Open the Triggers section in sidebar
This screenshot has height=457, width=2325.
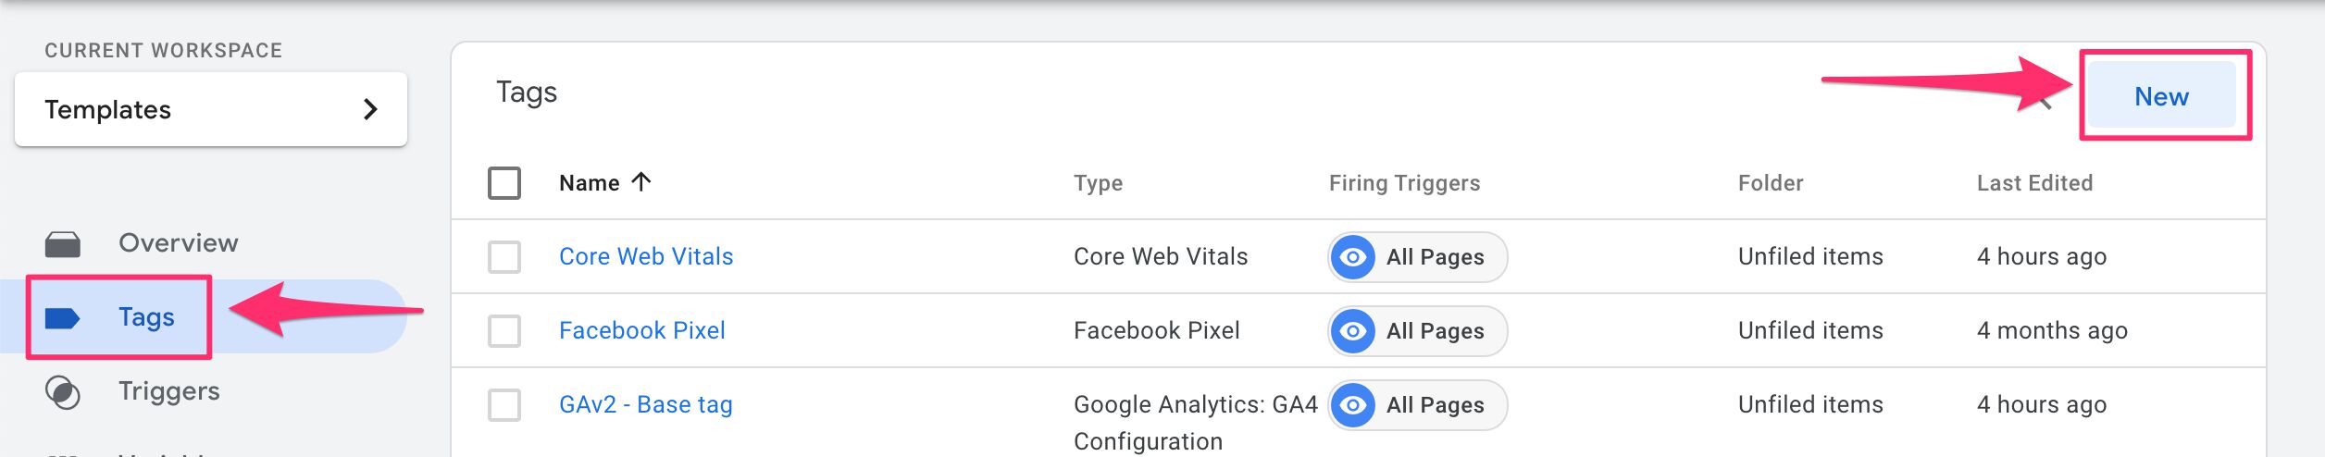pos(169,391)
